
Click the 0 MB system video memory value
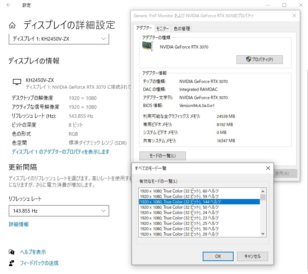[x=222, y=133]
